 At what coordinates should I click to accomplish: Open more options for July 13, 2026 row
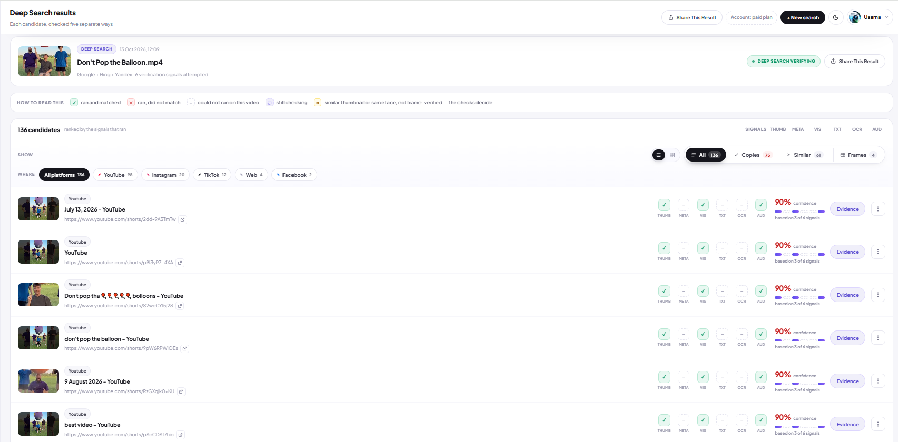coord(878,209)
